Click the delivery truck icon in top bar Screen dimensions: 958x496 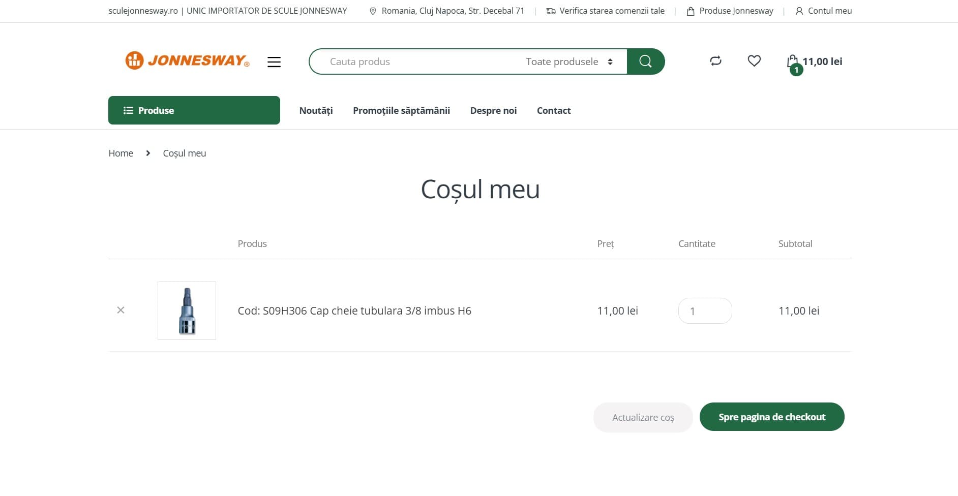tap(551, 11)
